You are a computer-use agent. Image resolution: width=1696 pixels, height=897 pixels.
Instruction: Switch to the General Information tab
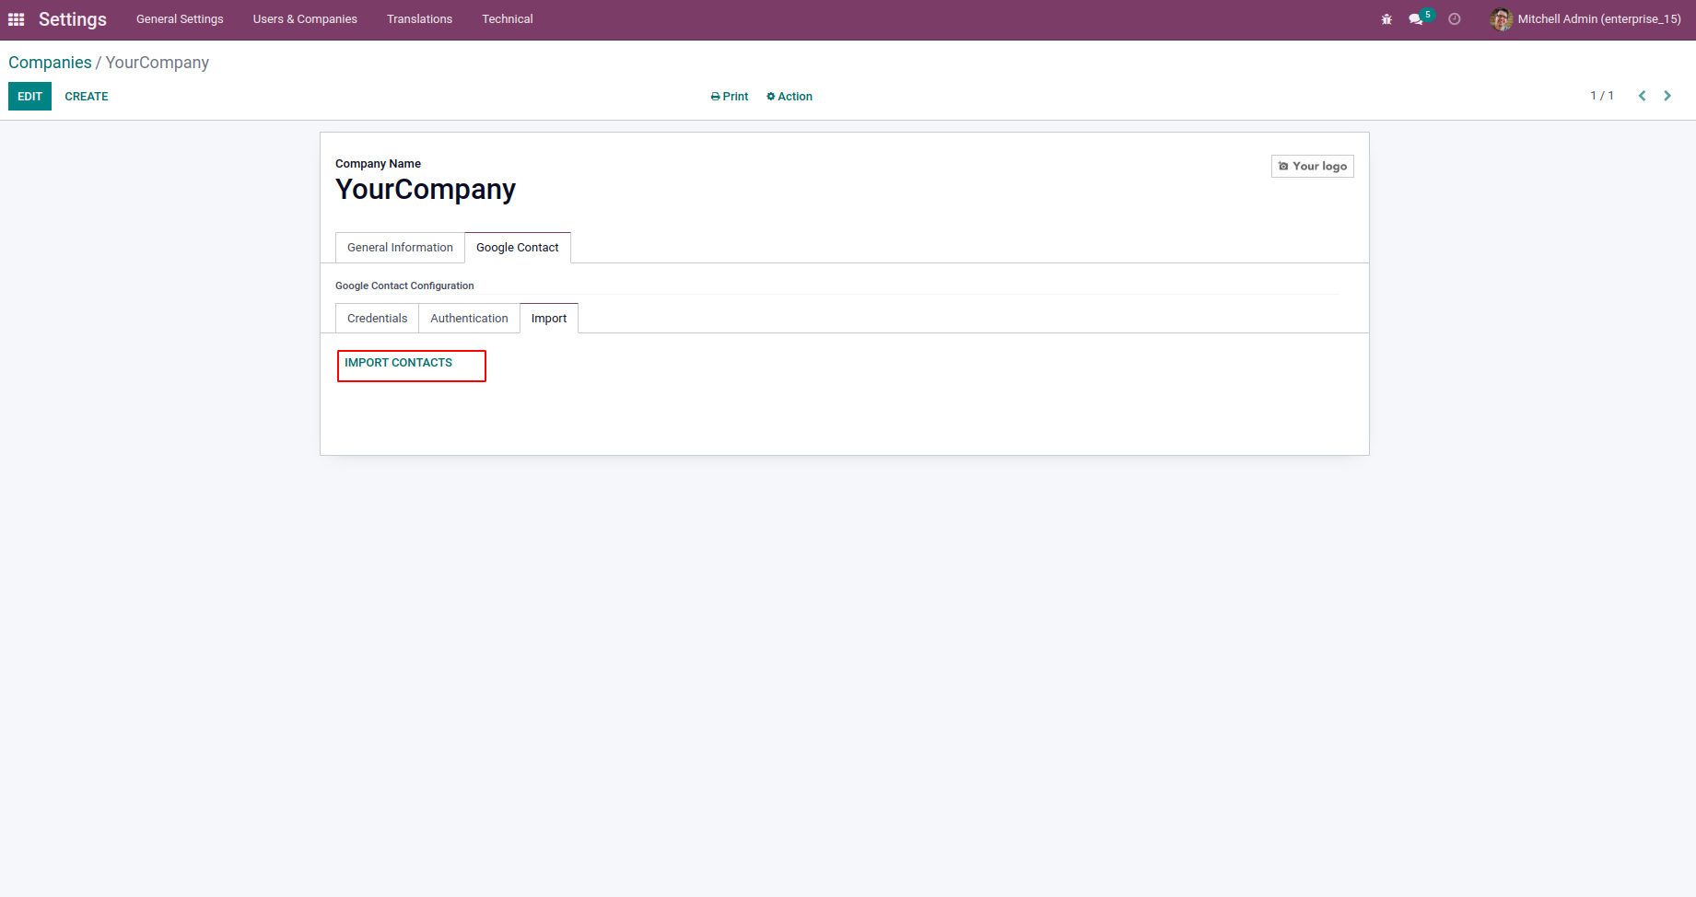(400, 248)
